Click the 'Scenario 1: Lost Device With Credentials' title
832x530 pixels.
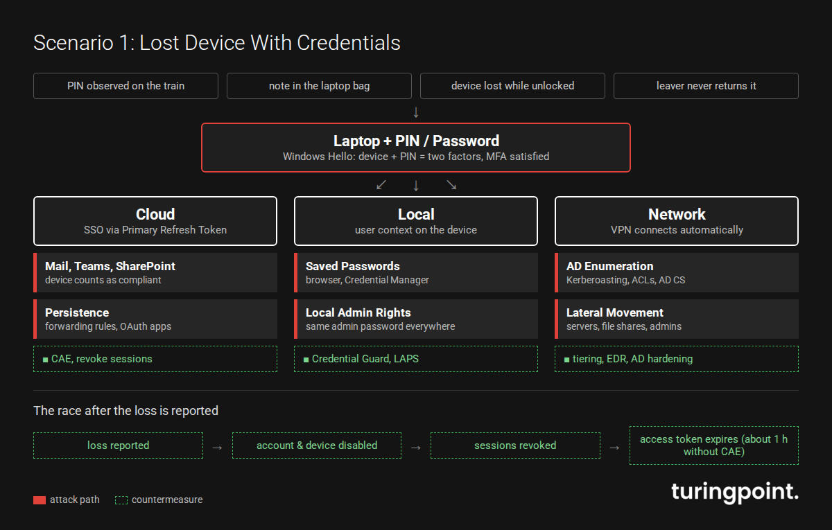click(x=217, y=43)
